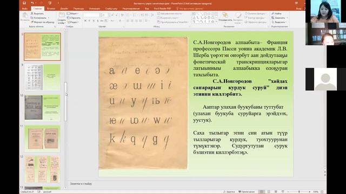This screenshot has width=346, height=194.
Task: Open Text Direction (Направление текста) dropdown
Action: tap(170, 13)
